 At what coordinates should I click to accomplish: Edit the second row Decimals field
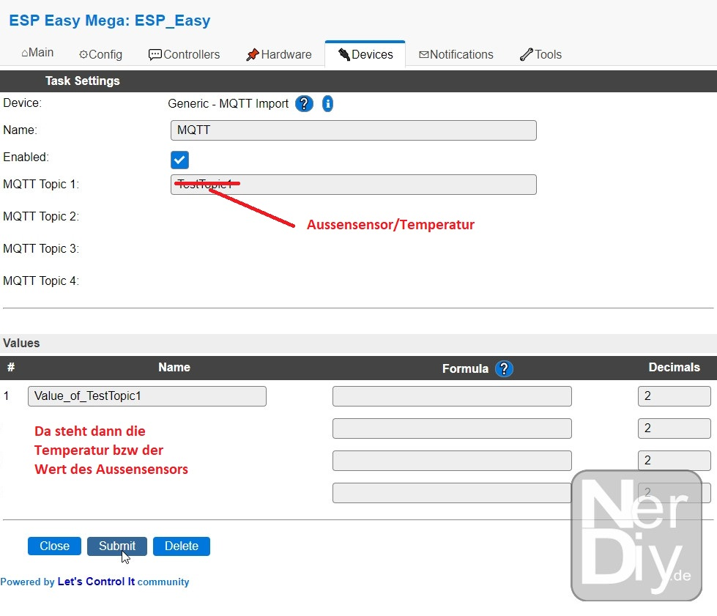pos(674,428)
